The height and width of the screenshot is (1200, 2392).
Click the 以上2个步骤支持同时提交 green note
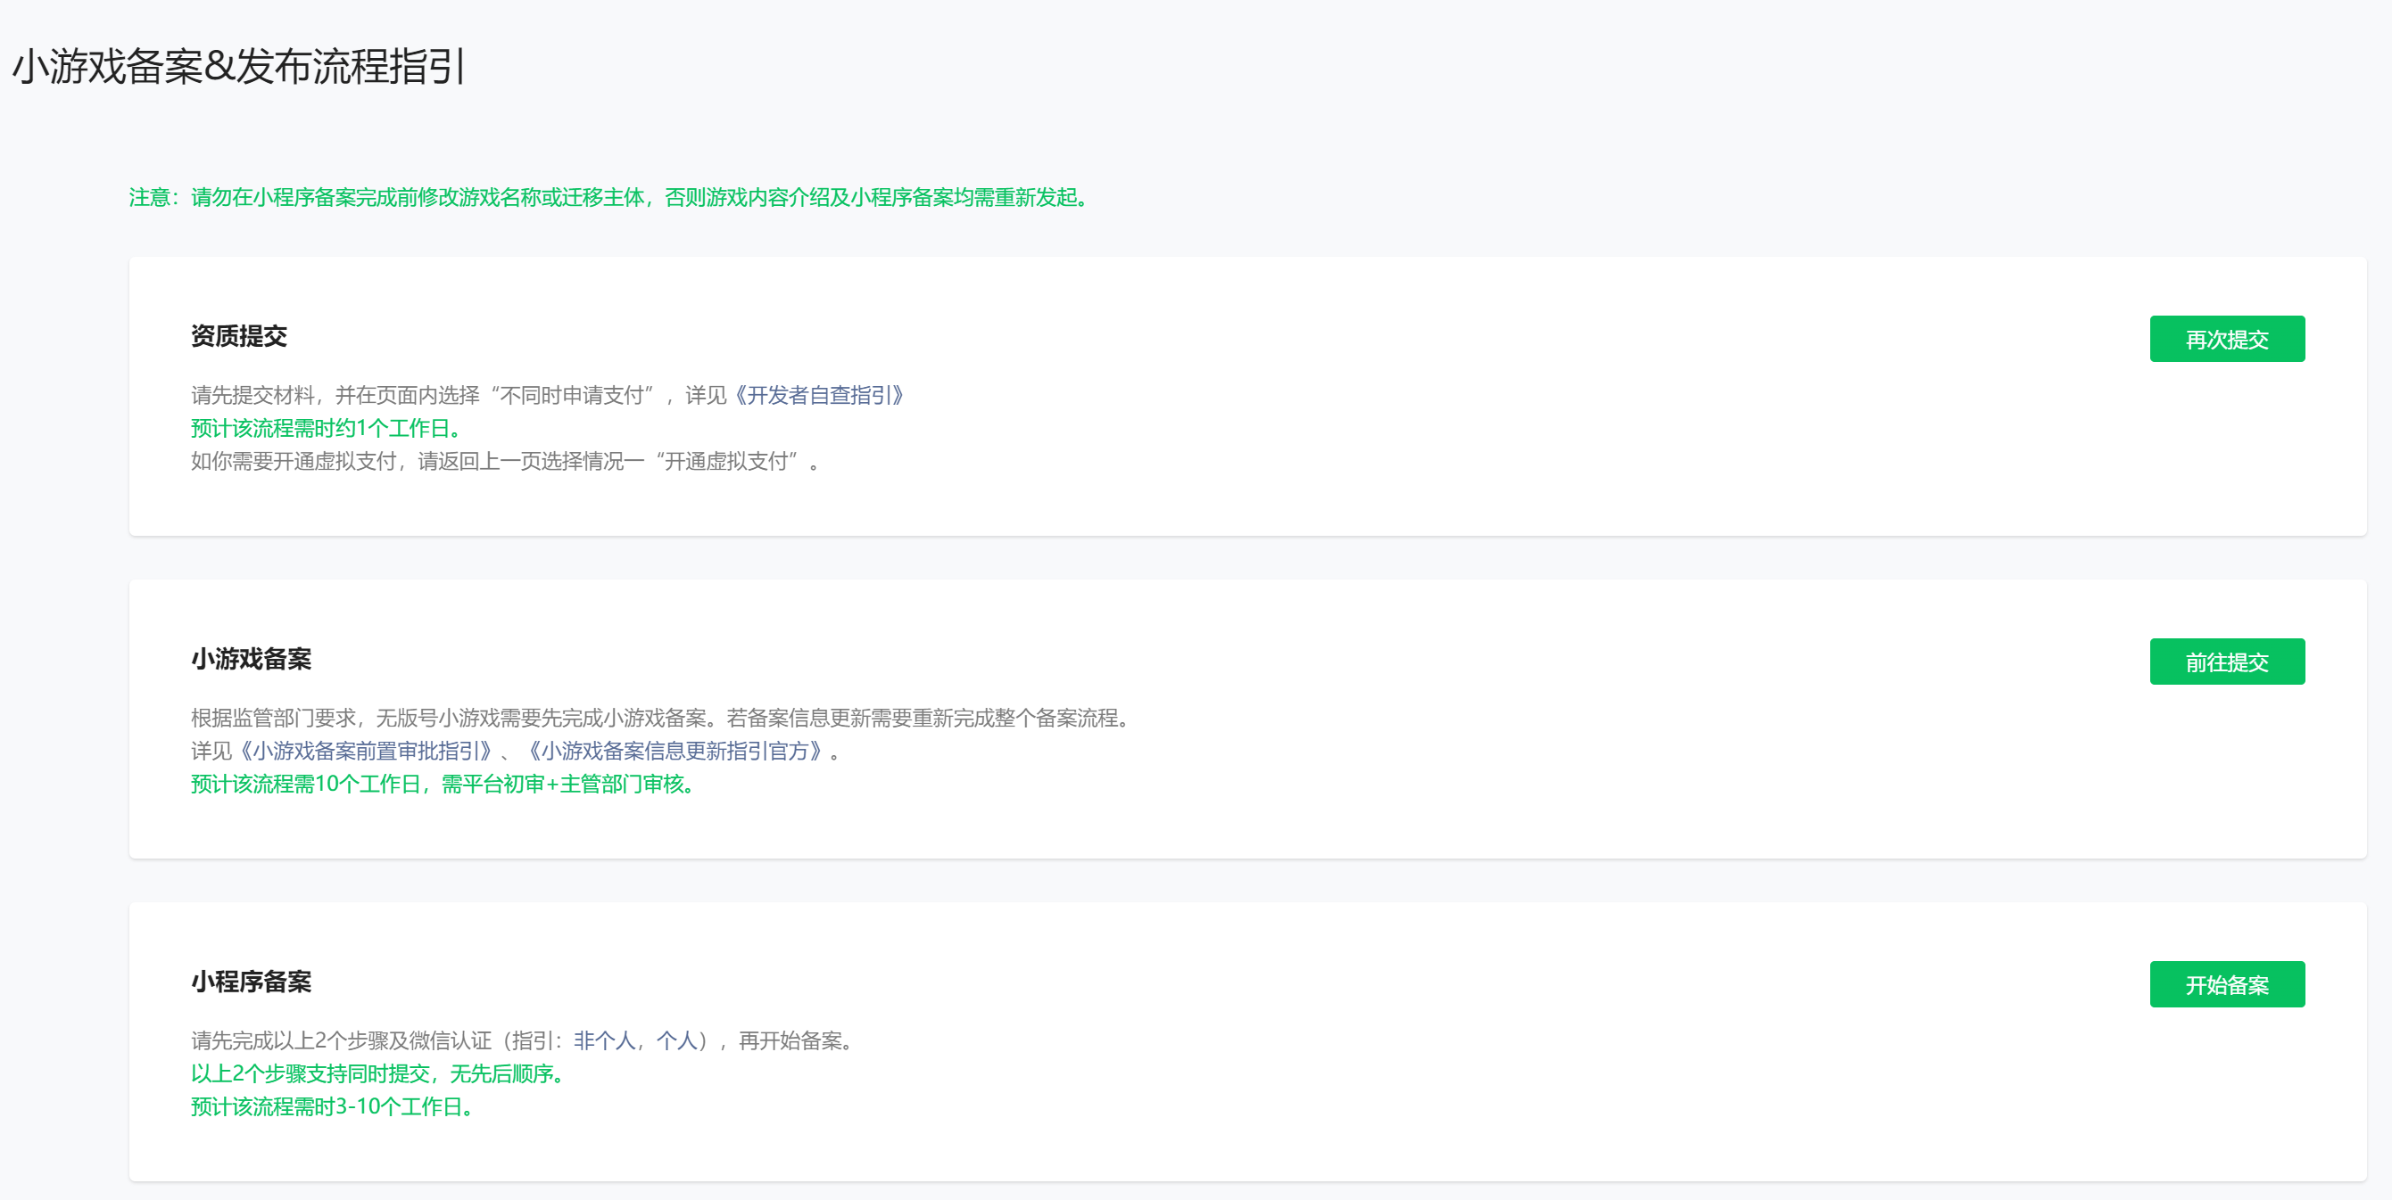[x=377, y=1073]
